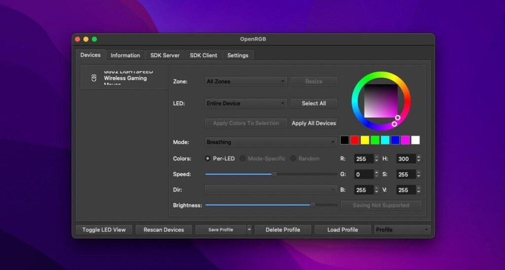Open the Zone dropdown showing All Zones
505x270 pixels.
[246, 81]
